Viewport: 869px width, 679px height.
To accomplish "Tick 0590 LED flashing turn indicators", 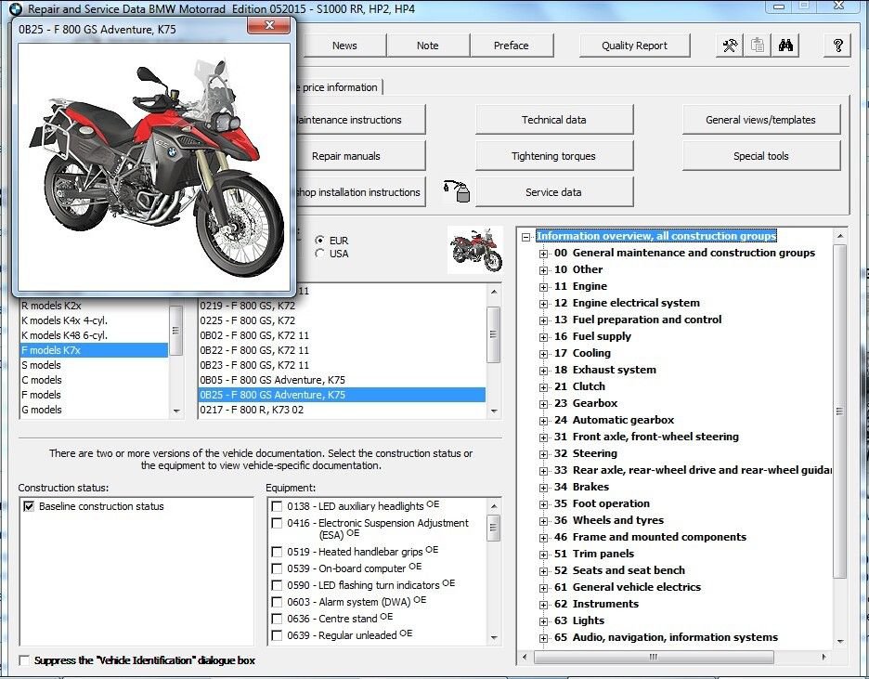I will 277,585.
